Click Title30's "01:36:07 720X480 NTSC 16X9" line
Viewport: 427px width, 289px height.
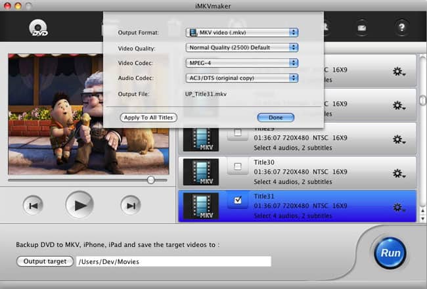point(300,172)
